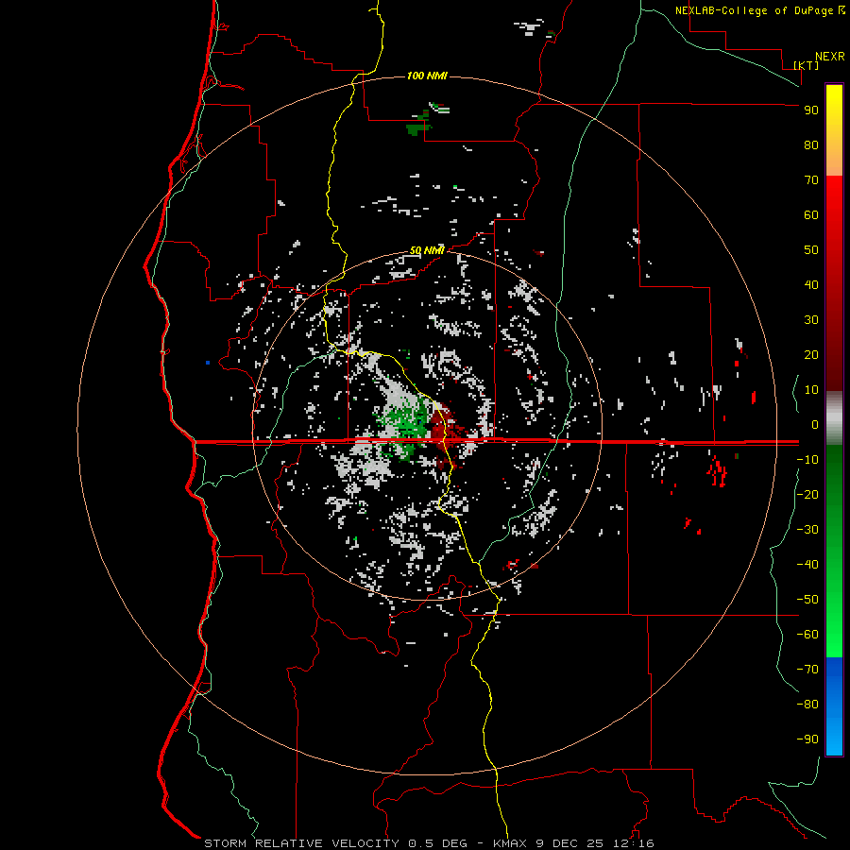Click the -80 value on the velocity scale
This screenshot has width=850, height=850.
pos(807,705)
